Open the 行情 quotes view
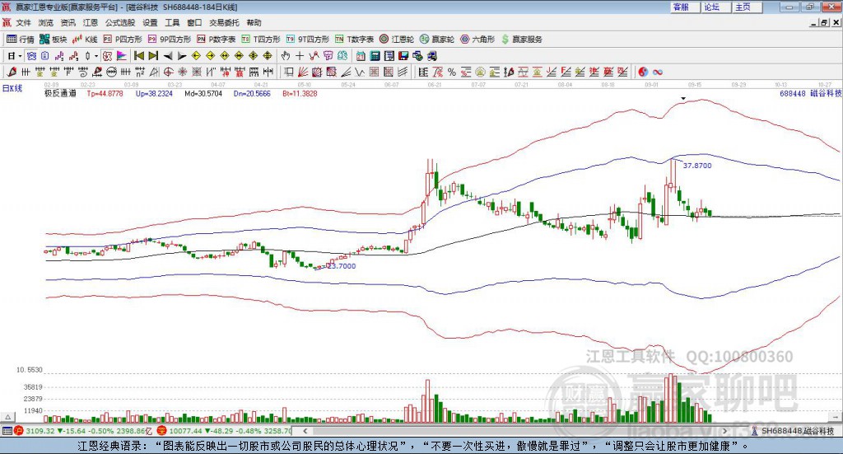 click(x=20, y=40)
